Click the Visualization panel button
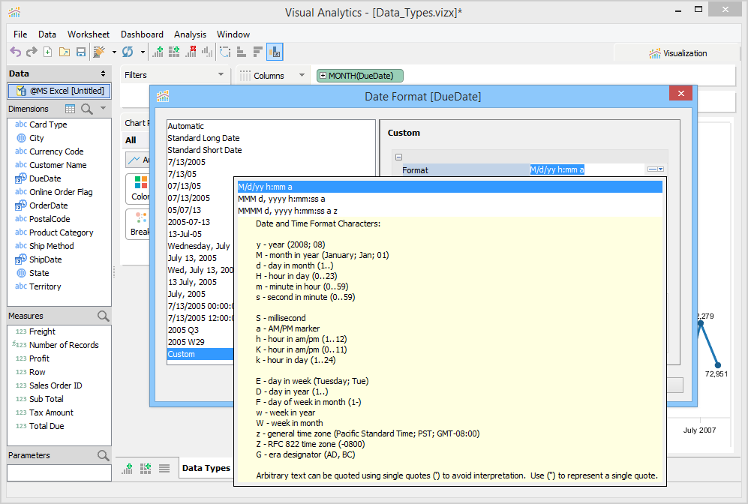The width and height of the screenshot is (748, 504). [x=677, y=53]
